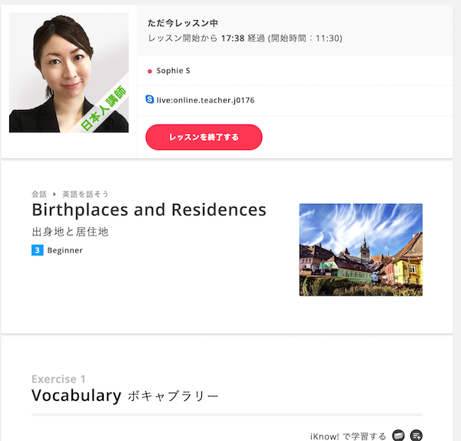The image size is (461, 441).
Task: Click the Birthplaces and Residences title
Action: (149, 210)
